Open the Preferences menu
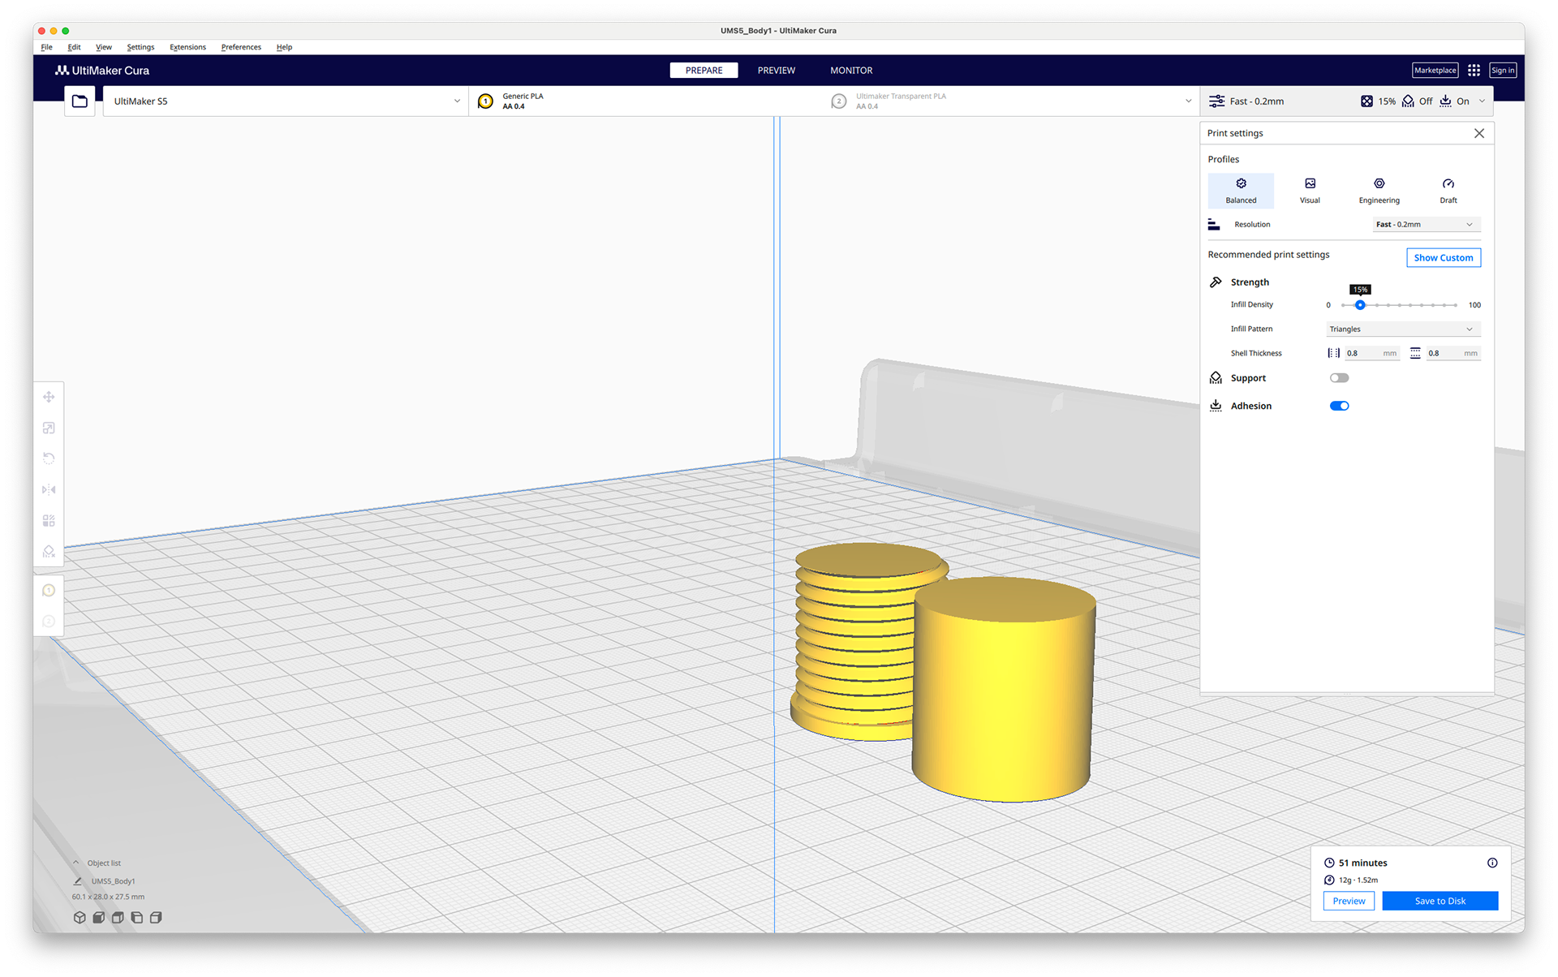Viewport: 1558px width, 977px height. tap(241, 47)
